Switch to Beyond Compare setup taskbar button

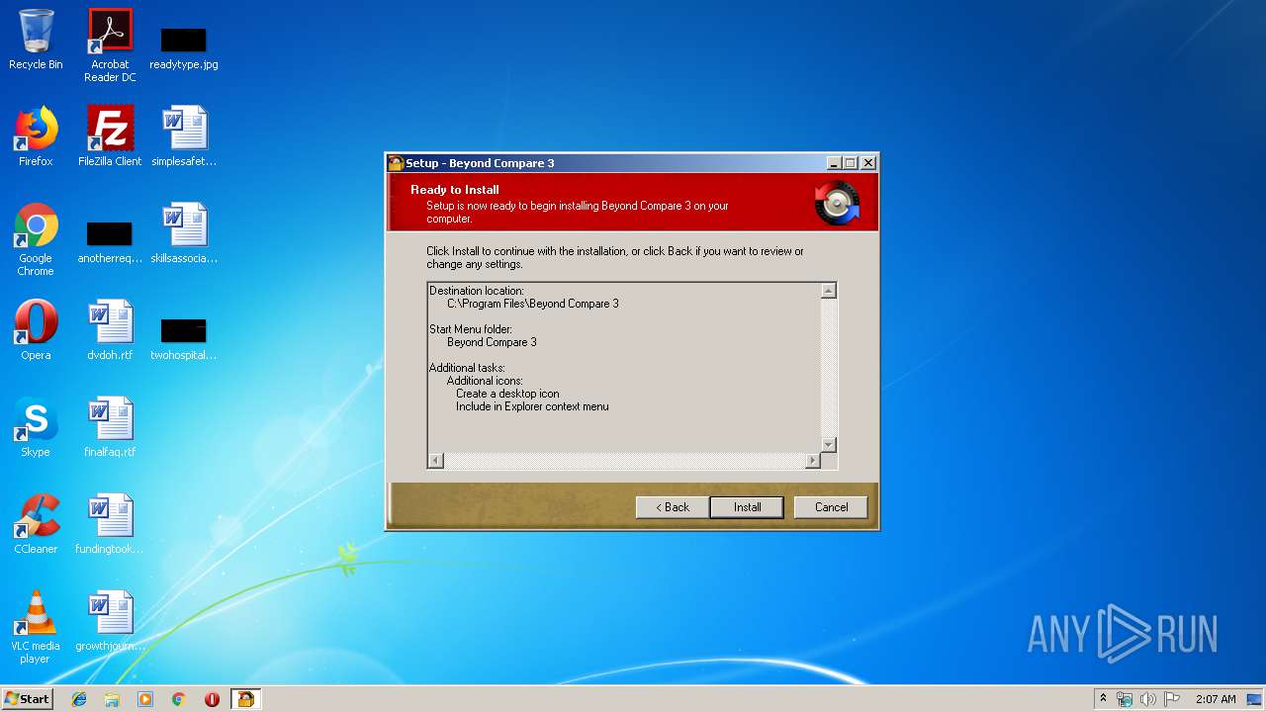pos(245,699)
